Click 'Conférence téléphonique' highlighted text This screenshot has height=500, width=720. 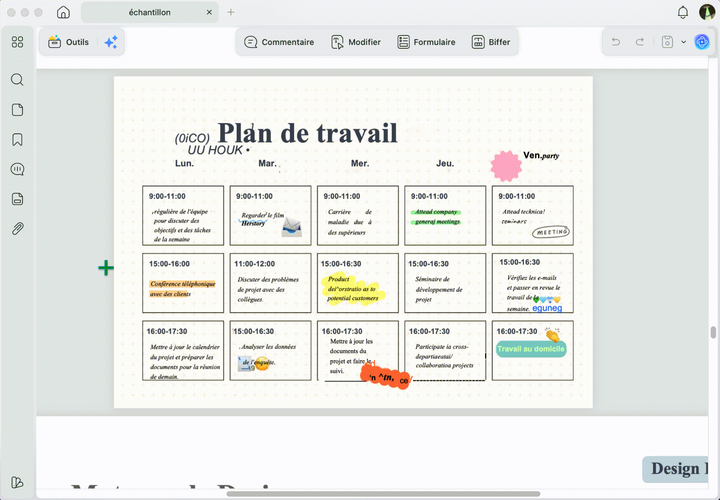click(183, 284)
